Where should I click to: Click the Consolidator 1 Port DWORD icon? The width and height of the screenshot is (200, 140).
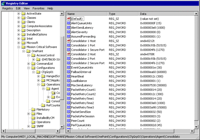(69, 45)
